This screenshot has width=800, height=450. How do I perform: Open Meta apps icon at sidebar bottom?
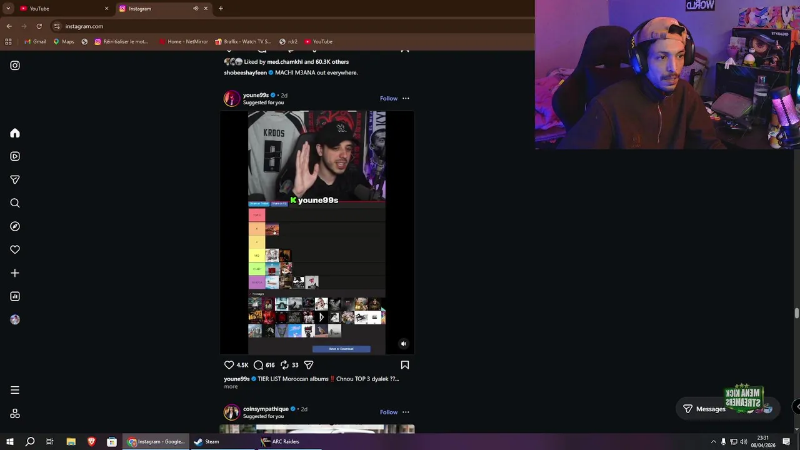[15, 414]
